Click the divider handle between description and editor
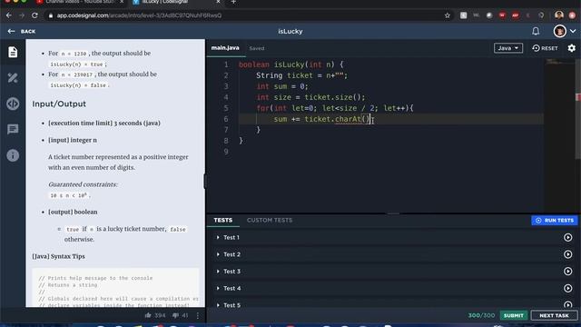 [x=205, y=182]
